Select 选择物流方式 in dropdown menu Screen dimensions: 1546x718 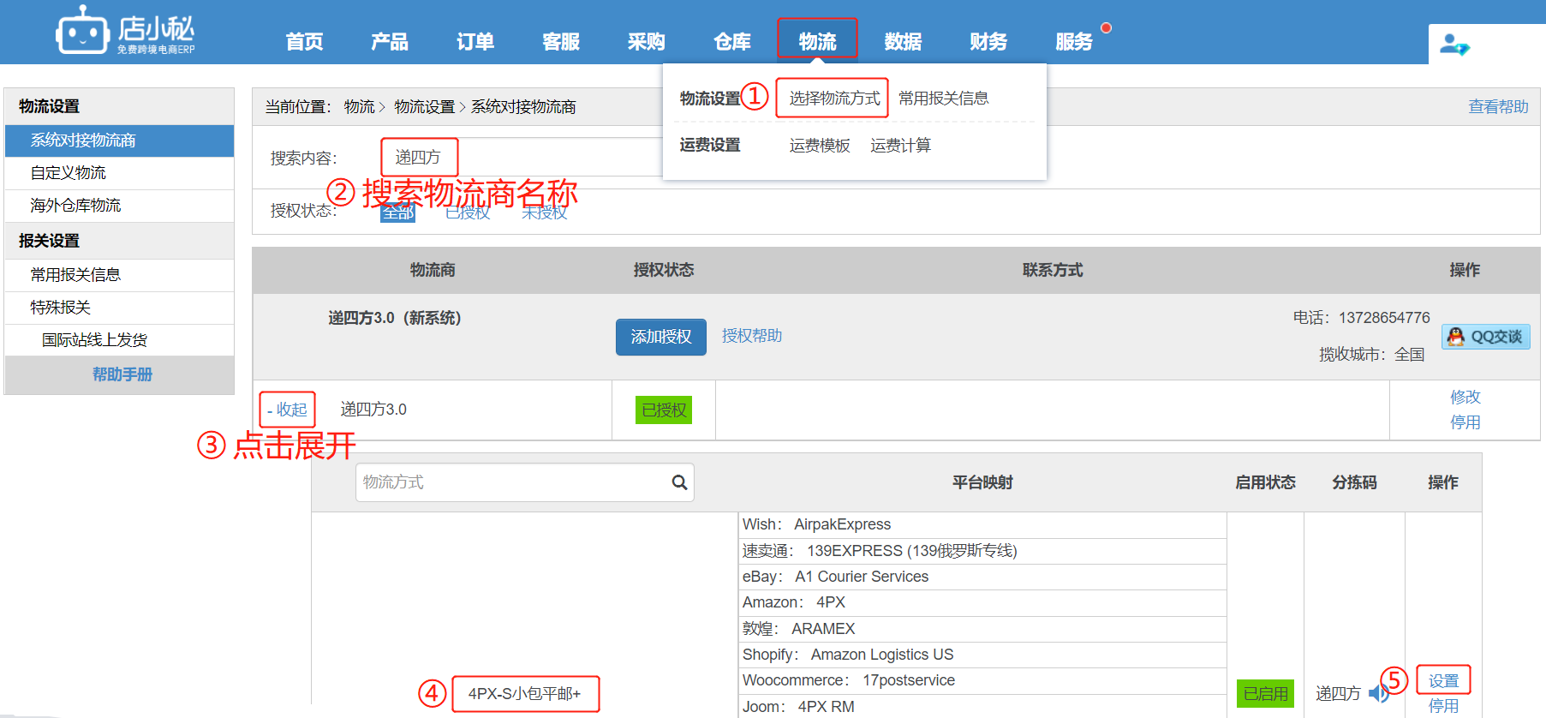pyautogui.click(x=834, y=99)
